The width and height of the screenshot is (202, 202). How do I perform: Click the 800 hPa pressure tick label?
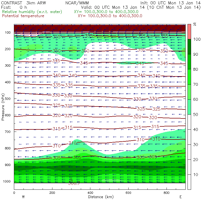(x=8, y=148)
